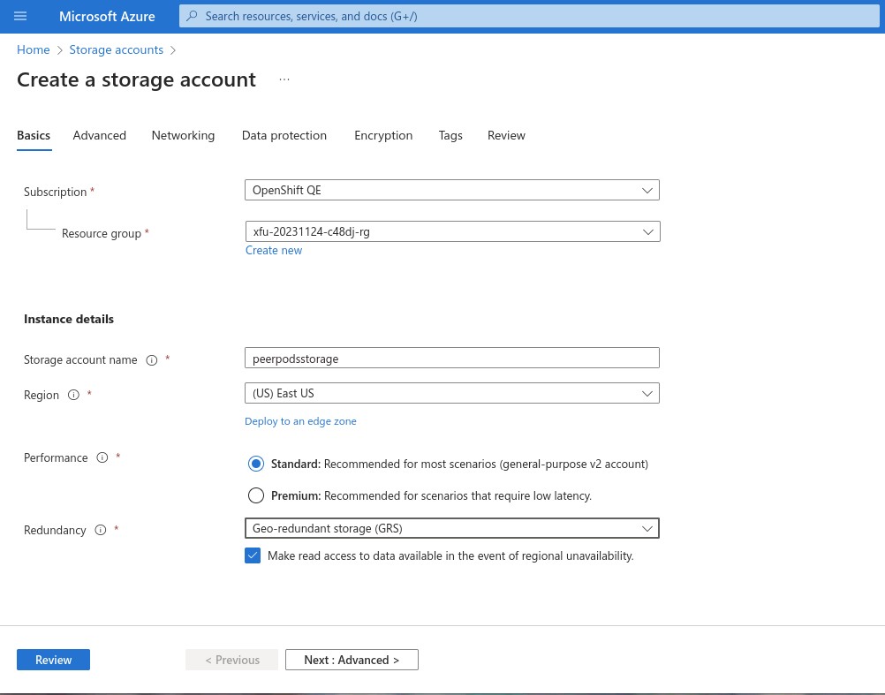Image resolution: width=885 pixels, height=695 pixels.
Task: Click the Performance info icon
Action: click(x=102, y=457)
